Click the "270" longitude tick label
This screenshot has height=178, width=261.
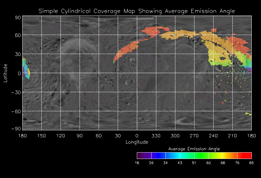pyautogui.click(x=194, y=136)
